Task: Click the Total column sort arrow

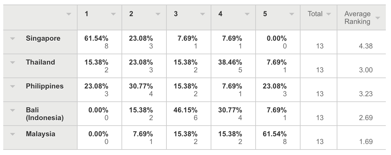Action: pyautogui.click(x=329, y=14)
